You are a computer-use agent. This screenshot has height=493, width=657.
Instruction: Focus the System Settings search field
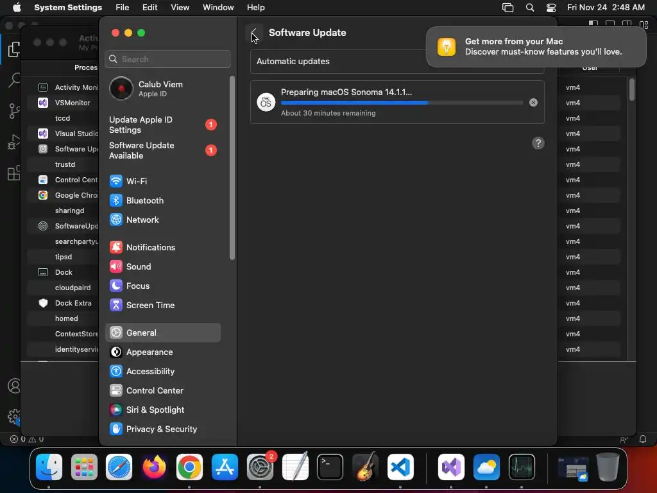pos(167,59)
